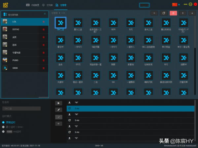Select the 录制延时 radio option
This screenshot has height=148, width=198.
coord(3,122)
